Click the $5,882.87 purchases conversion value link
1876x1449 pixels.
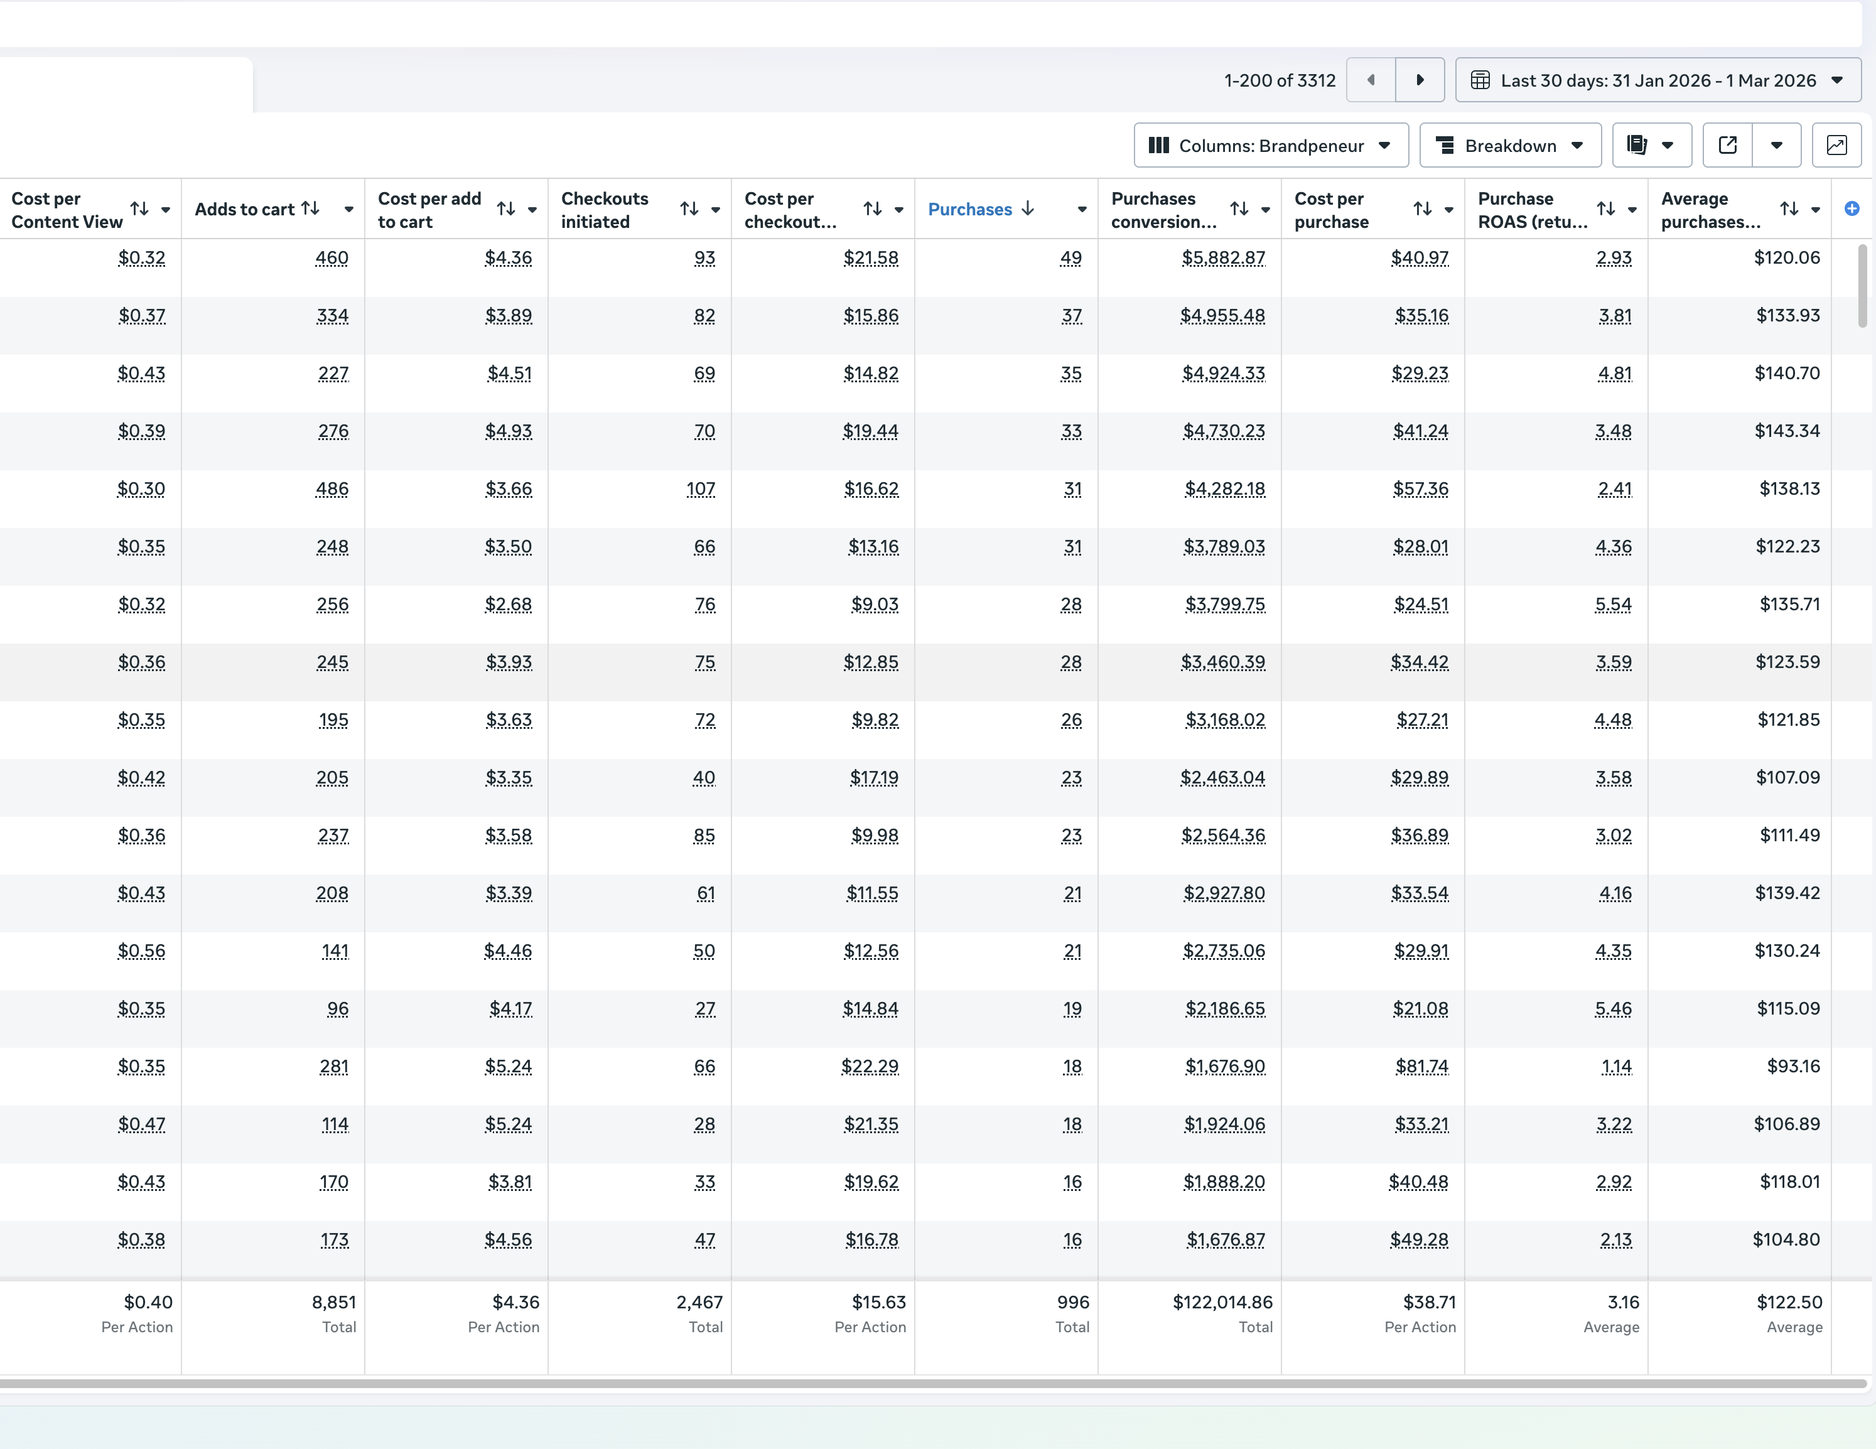point(1224,257)
